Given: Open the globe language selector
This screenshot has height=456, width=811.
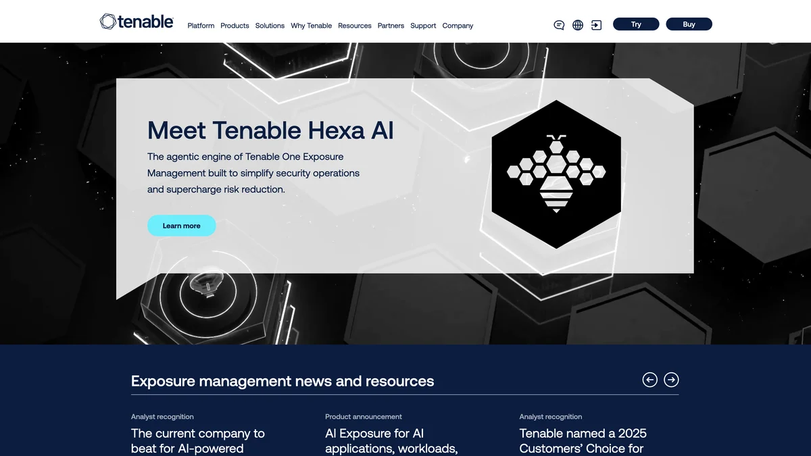Looking at the screenshot, I should 578,25.
